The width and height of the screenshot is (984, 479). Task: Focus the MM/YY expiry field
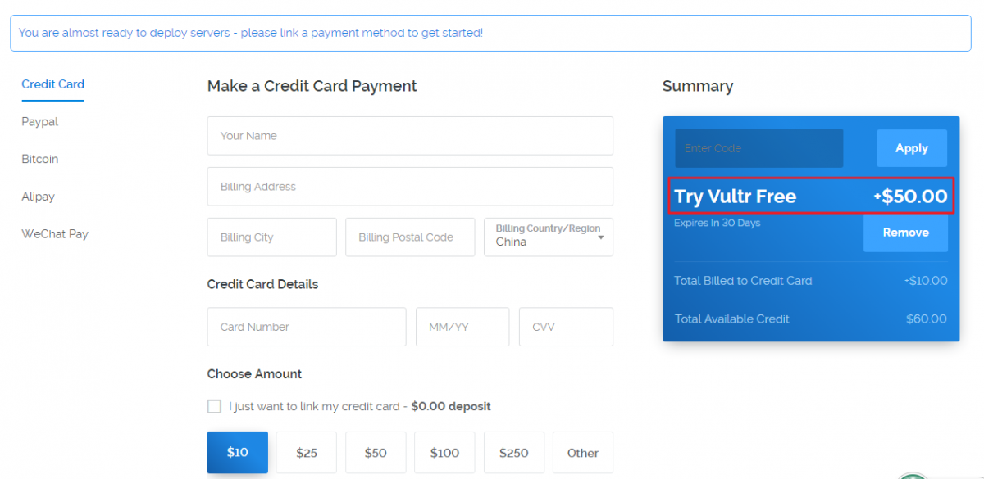click(462, 327)
